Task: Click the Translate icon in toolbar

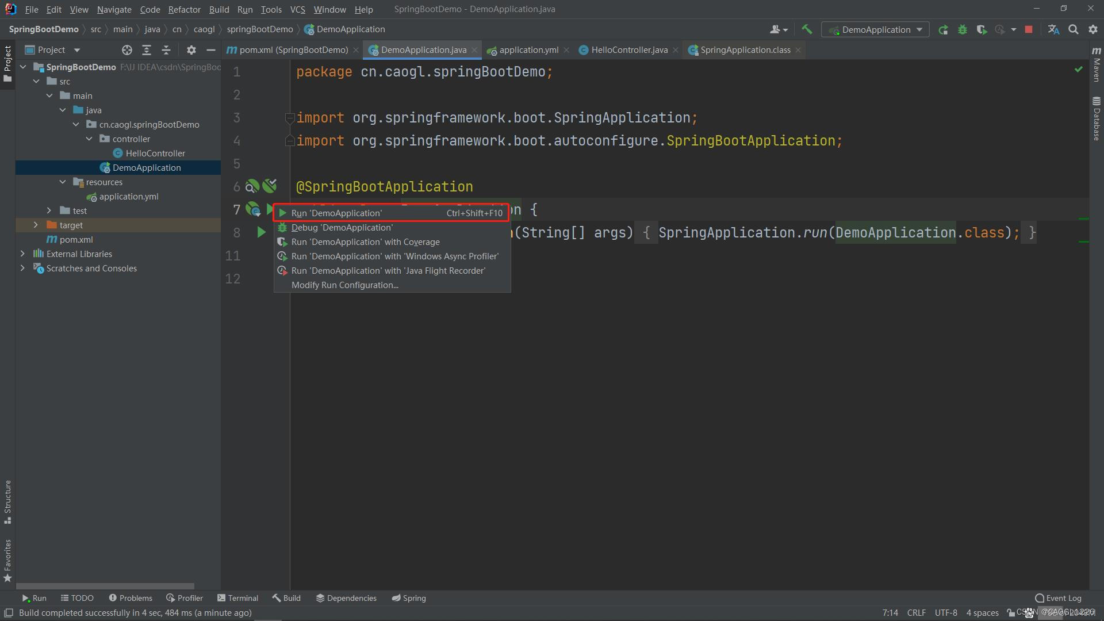Action: coord(1053,29)
